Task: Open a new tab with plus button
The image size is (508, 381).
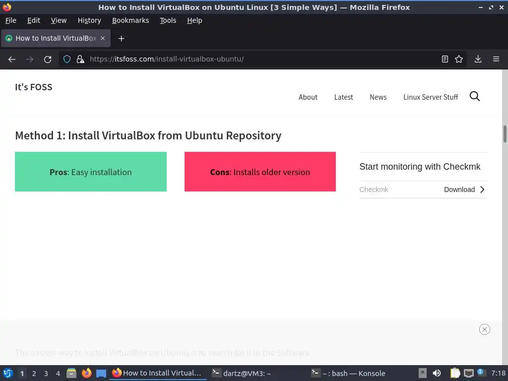Action: (x=121, y=39)
